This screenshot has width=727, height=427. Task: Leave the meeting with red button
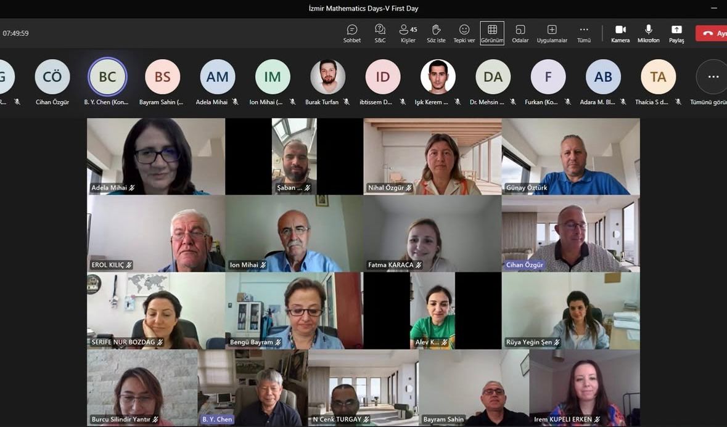pyautogui.click(x=712, y=33)
